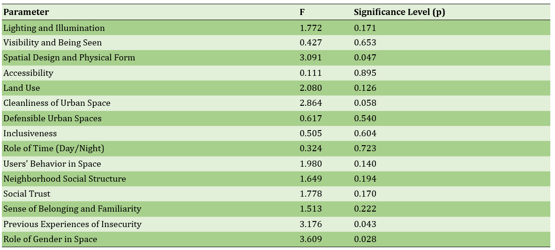Select Users' Behavior in Space cell
555x250 pixels.
[52, 164]
